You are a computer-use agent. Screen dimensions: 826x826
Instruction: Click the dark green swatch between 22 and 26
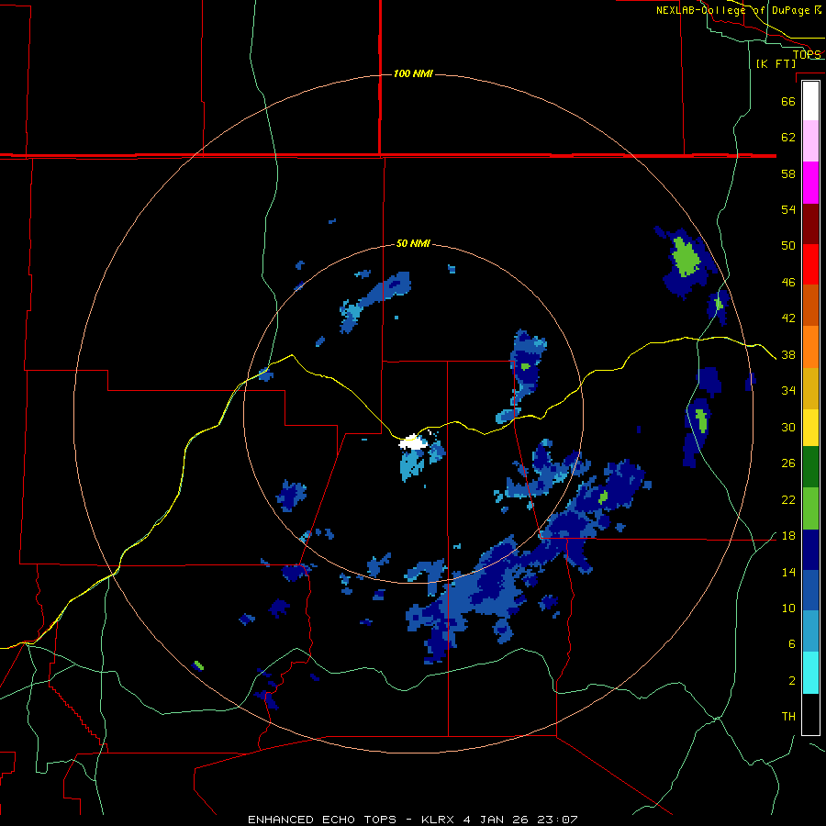810,467
